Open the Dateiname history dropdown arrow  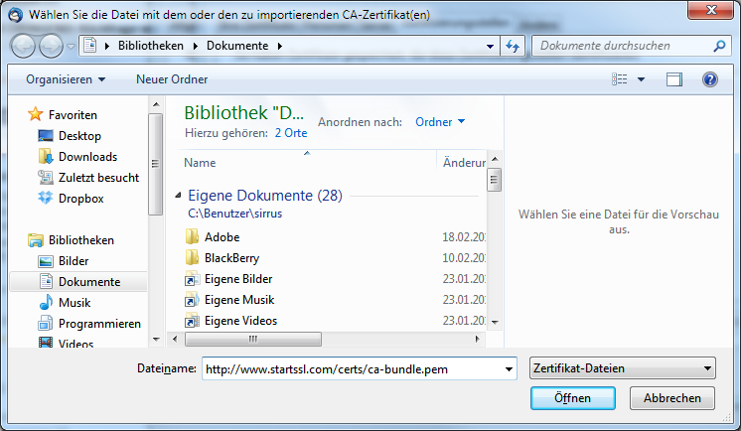click(x=509, y=369)
